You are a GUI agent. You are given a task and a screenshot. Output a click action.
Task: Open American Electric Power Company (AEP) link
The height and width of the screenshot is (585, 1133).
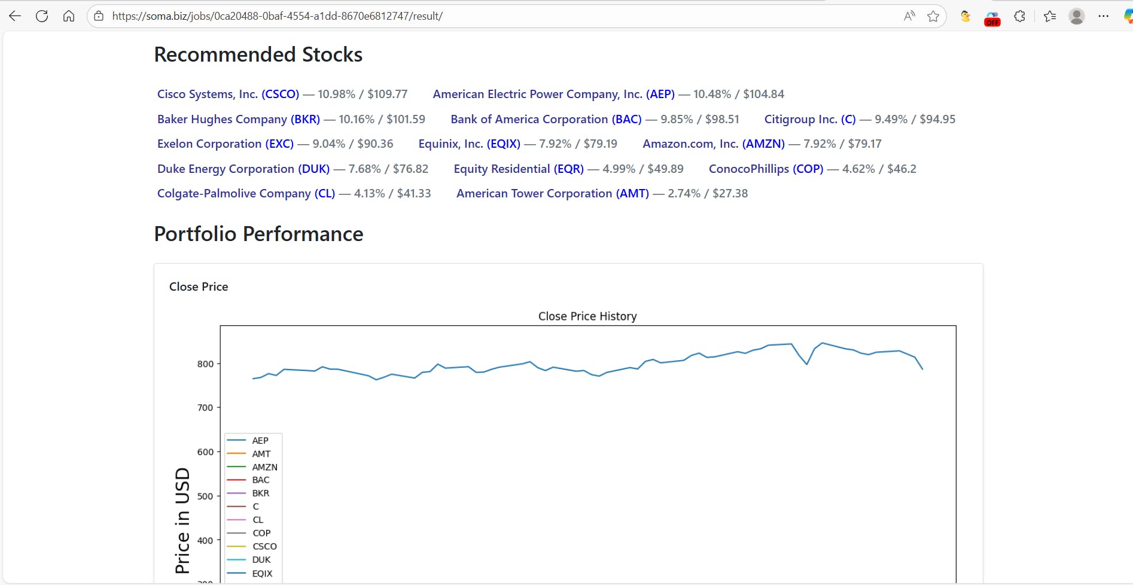click(553, 94)
